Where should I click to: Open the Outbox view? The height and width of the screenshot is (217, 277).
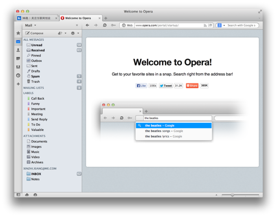52,61
